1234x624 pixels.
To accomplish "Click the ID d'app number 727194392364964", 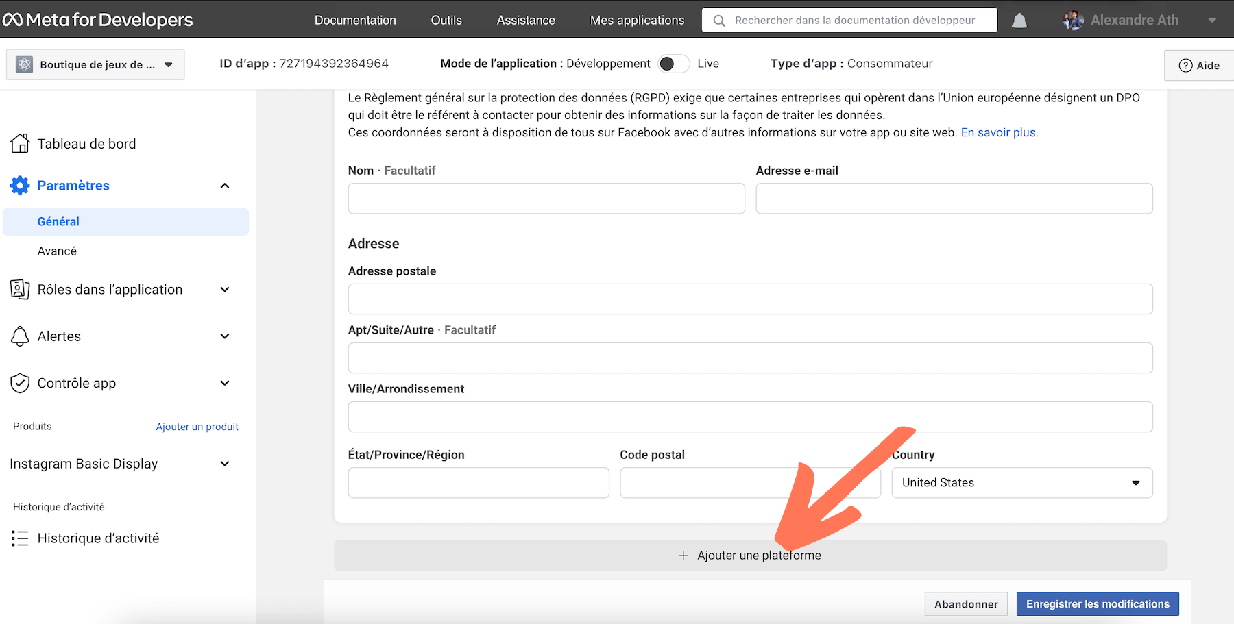I will coord(334,64).
